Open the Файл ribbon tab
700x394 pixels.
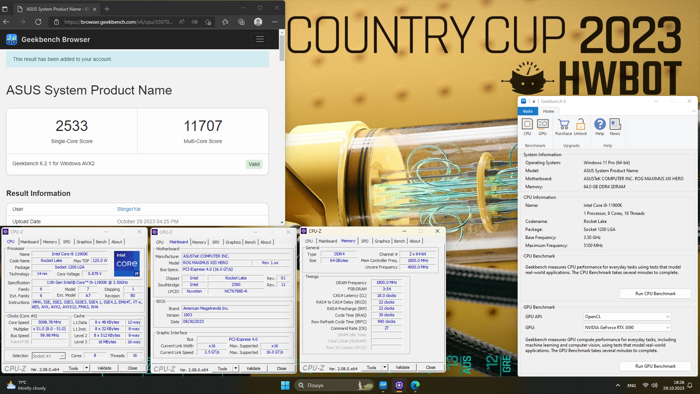(528, 111)
